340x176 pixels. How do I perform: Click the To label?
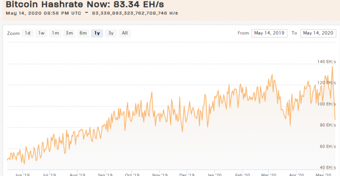click(x=294, y=33)
